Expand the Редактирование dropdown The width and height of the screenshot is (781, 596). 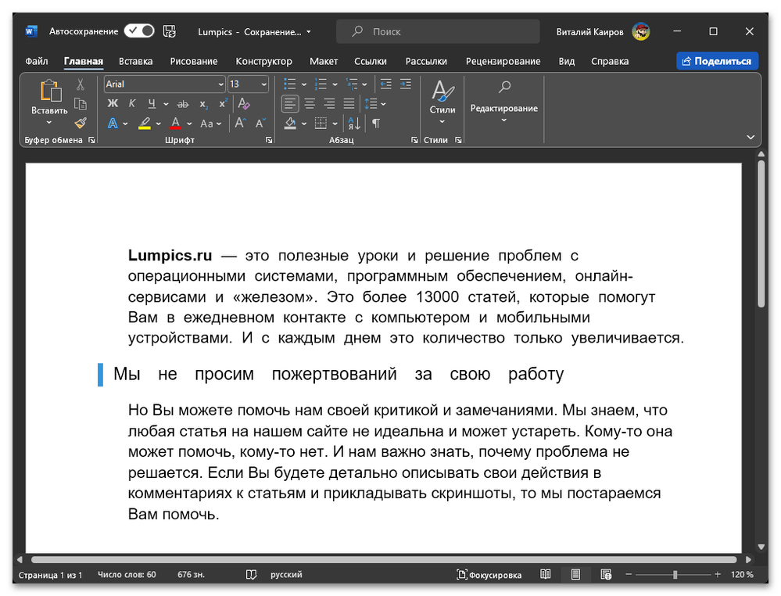[504, 120]
